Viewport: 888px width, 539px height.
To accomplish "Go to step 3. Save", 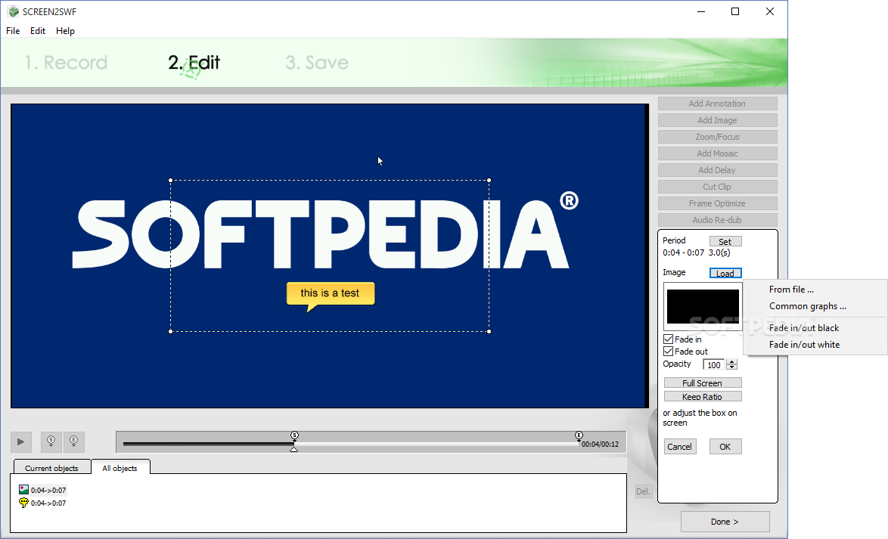I will click(x=317, y=62).
